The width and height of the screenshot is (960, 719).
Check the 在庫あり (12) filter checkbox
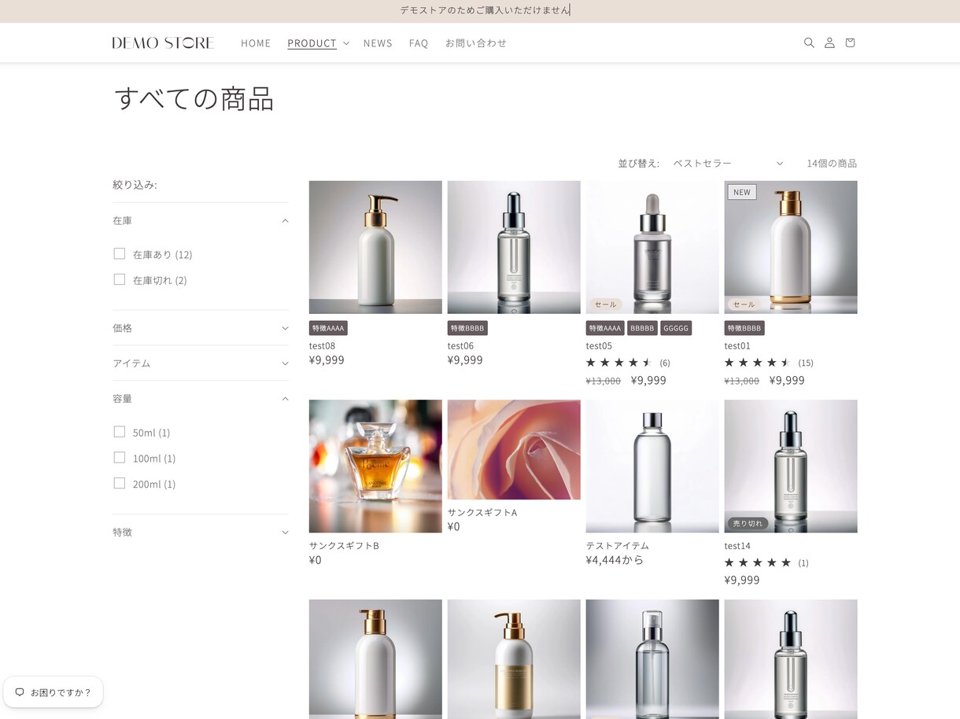point(120,253)
